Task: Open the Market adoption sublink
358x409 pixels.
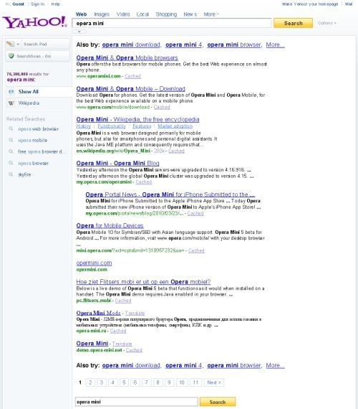Action: coord(175,126)
